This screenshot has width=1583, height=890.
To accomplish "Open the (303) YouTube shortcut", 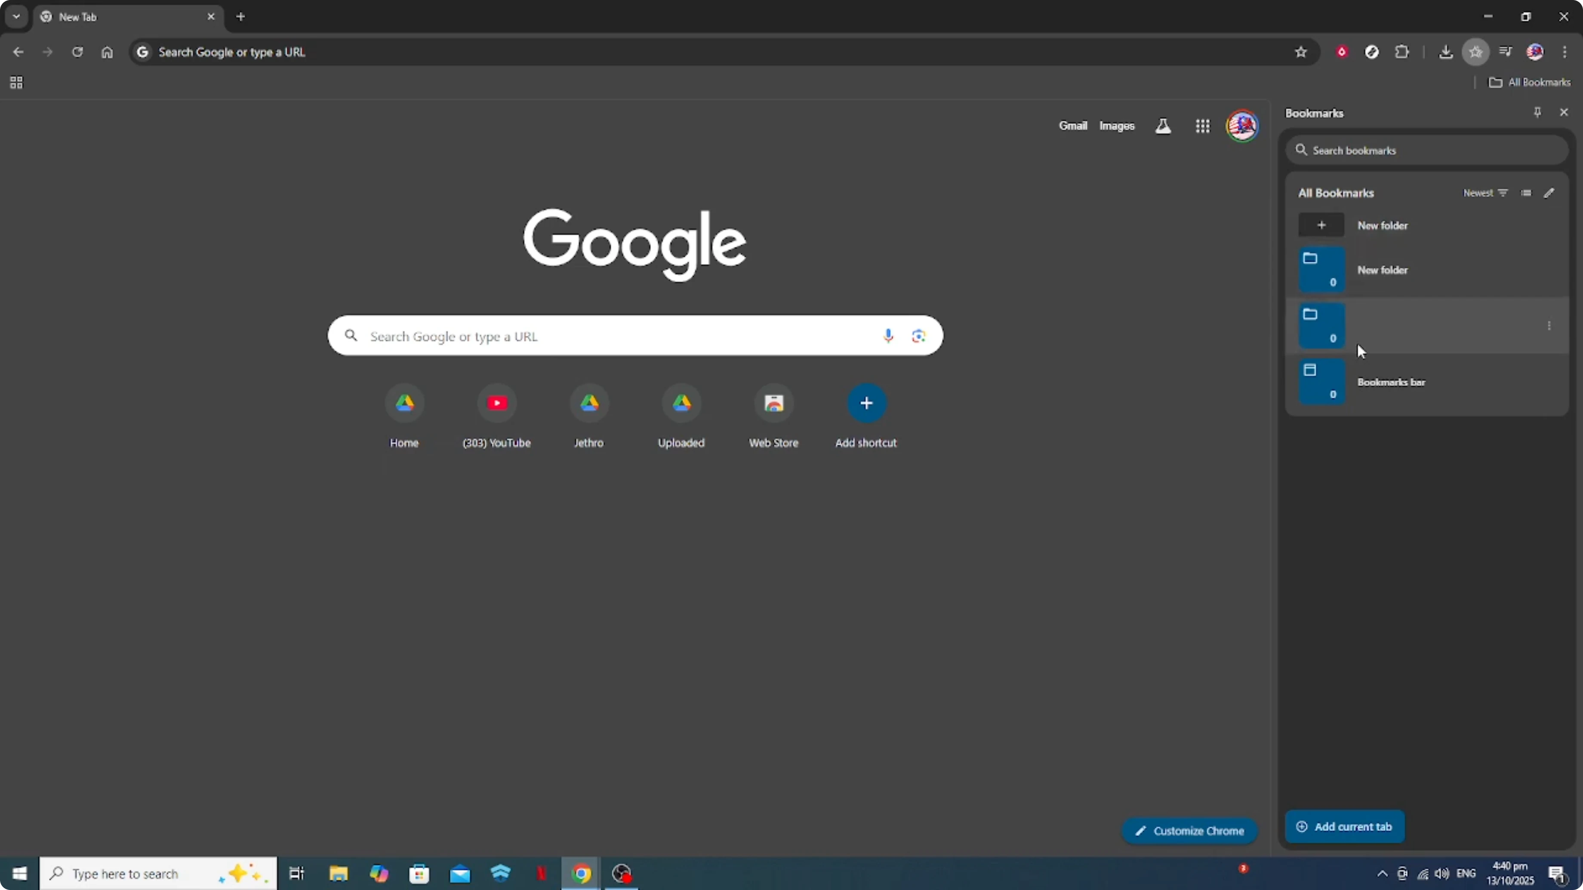I will [496, 417].
